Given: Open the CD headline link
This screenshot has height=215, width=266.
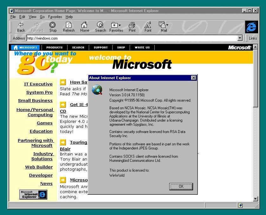Looking at the screenshot, I should 63,111.
